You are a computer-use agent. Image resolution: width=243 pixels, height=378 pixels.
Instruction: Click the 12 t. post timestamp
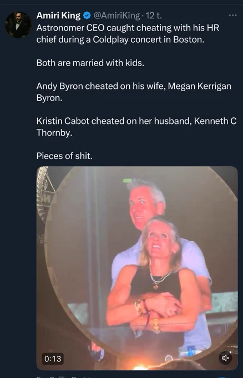(154, 16)
